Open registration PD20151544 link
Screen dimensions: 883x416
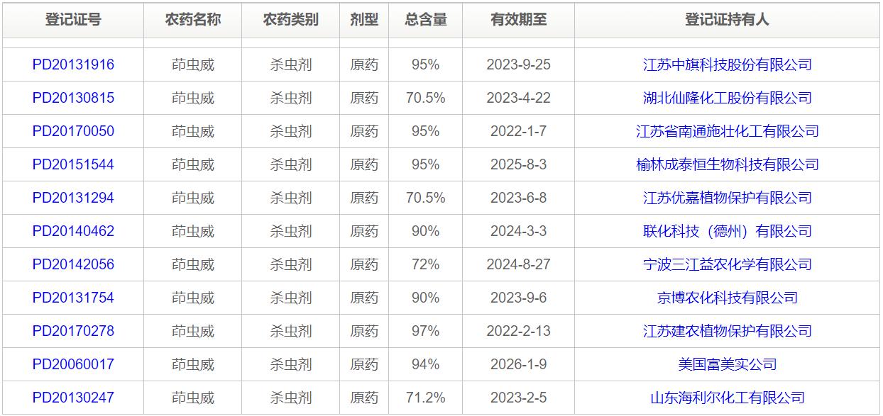tap(73, 164)
